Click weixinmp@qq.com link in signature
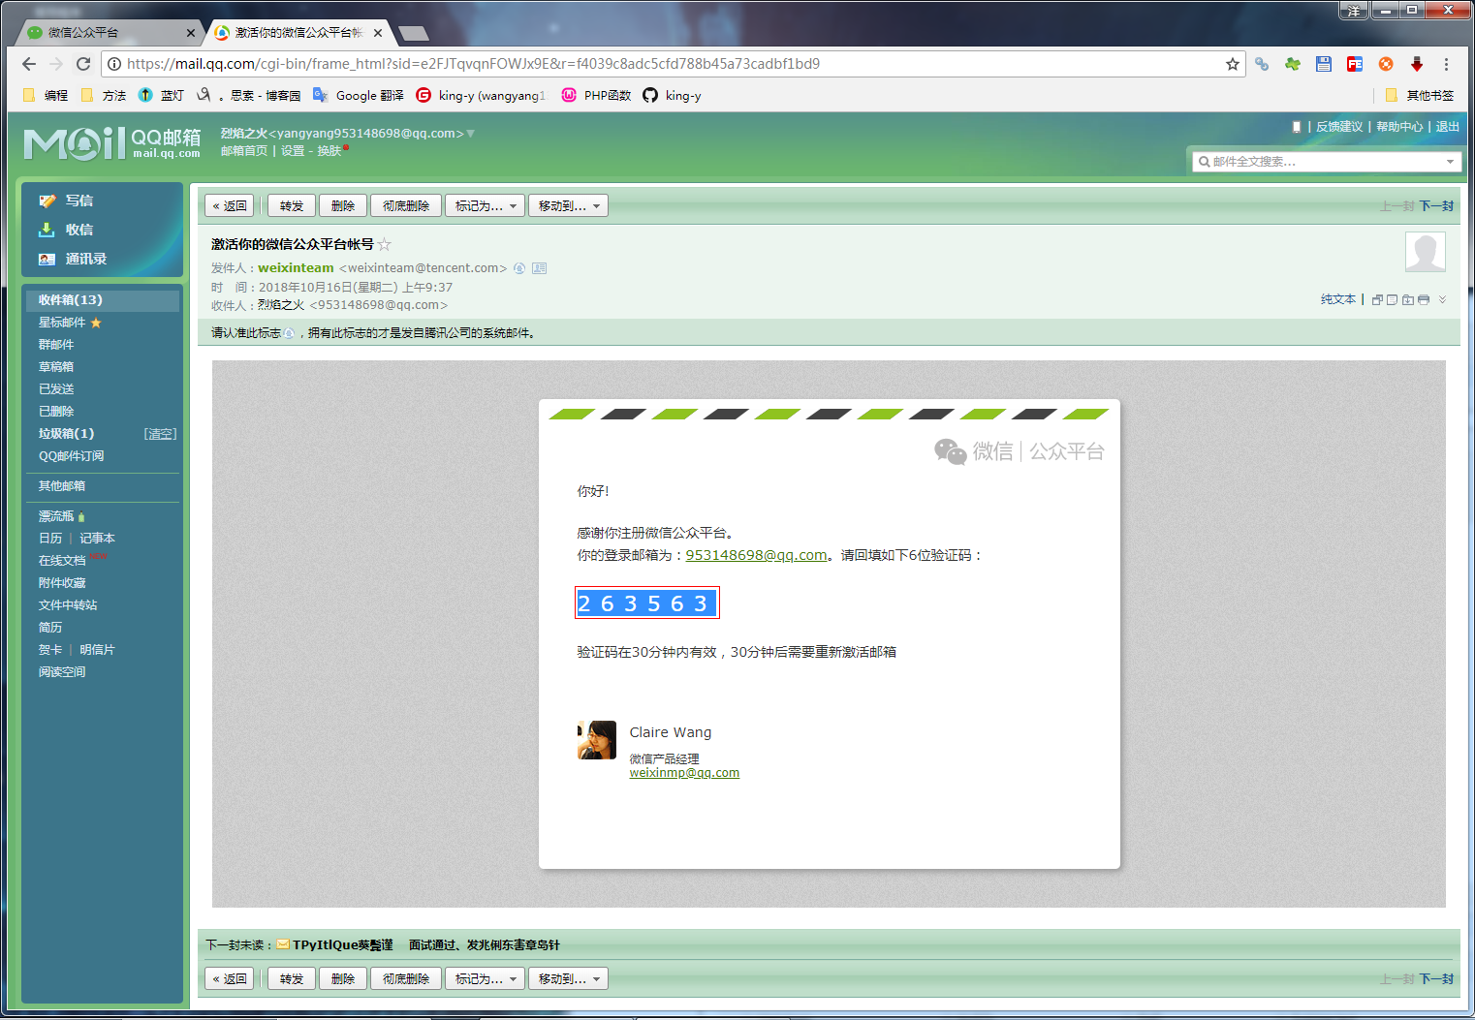Viewport: 1475px width, 1020px height. click(684, 773)
